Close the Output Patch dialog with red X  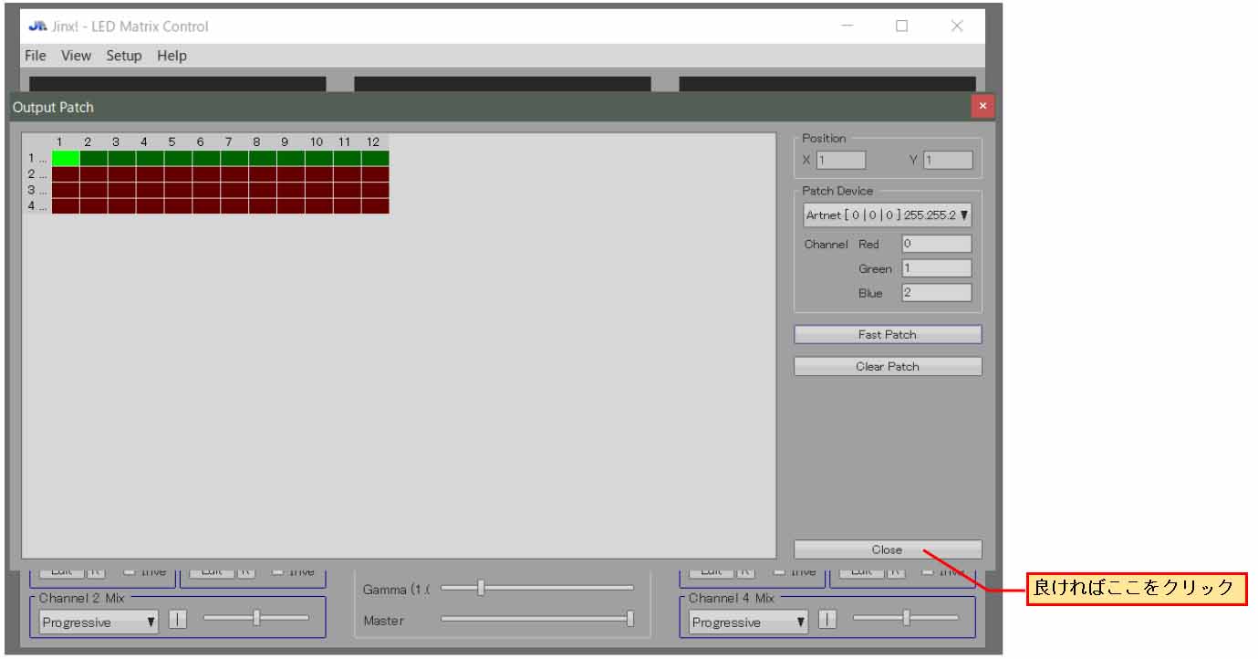tap(982, 107)
